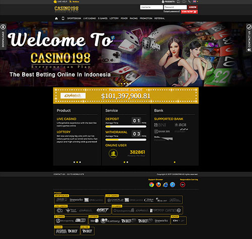Click the Gameplay logo in Live Casino providers
The width and height of the screenshot is (252, 239).
tap(115, 200)
